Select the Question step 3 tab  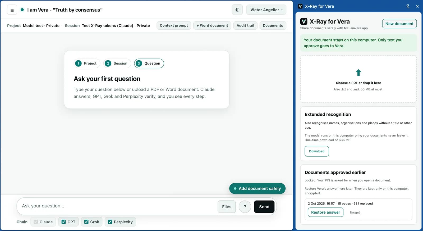(x=149, y=63)
